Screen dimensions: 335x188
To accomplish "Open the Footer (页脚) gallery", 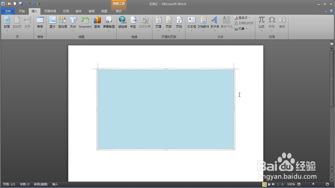I will tap(169, 23).
